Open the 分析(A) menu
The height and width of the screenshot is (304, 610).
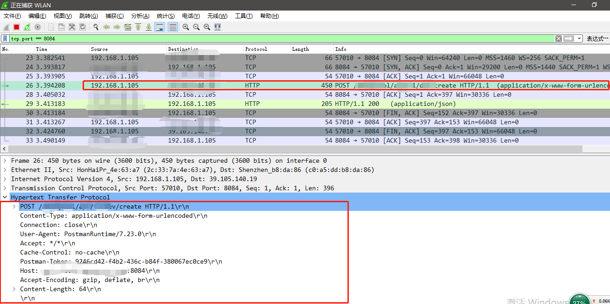click(140, 16)
